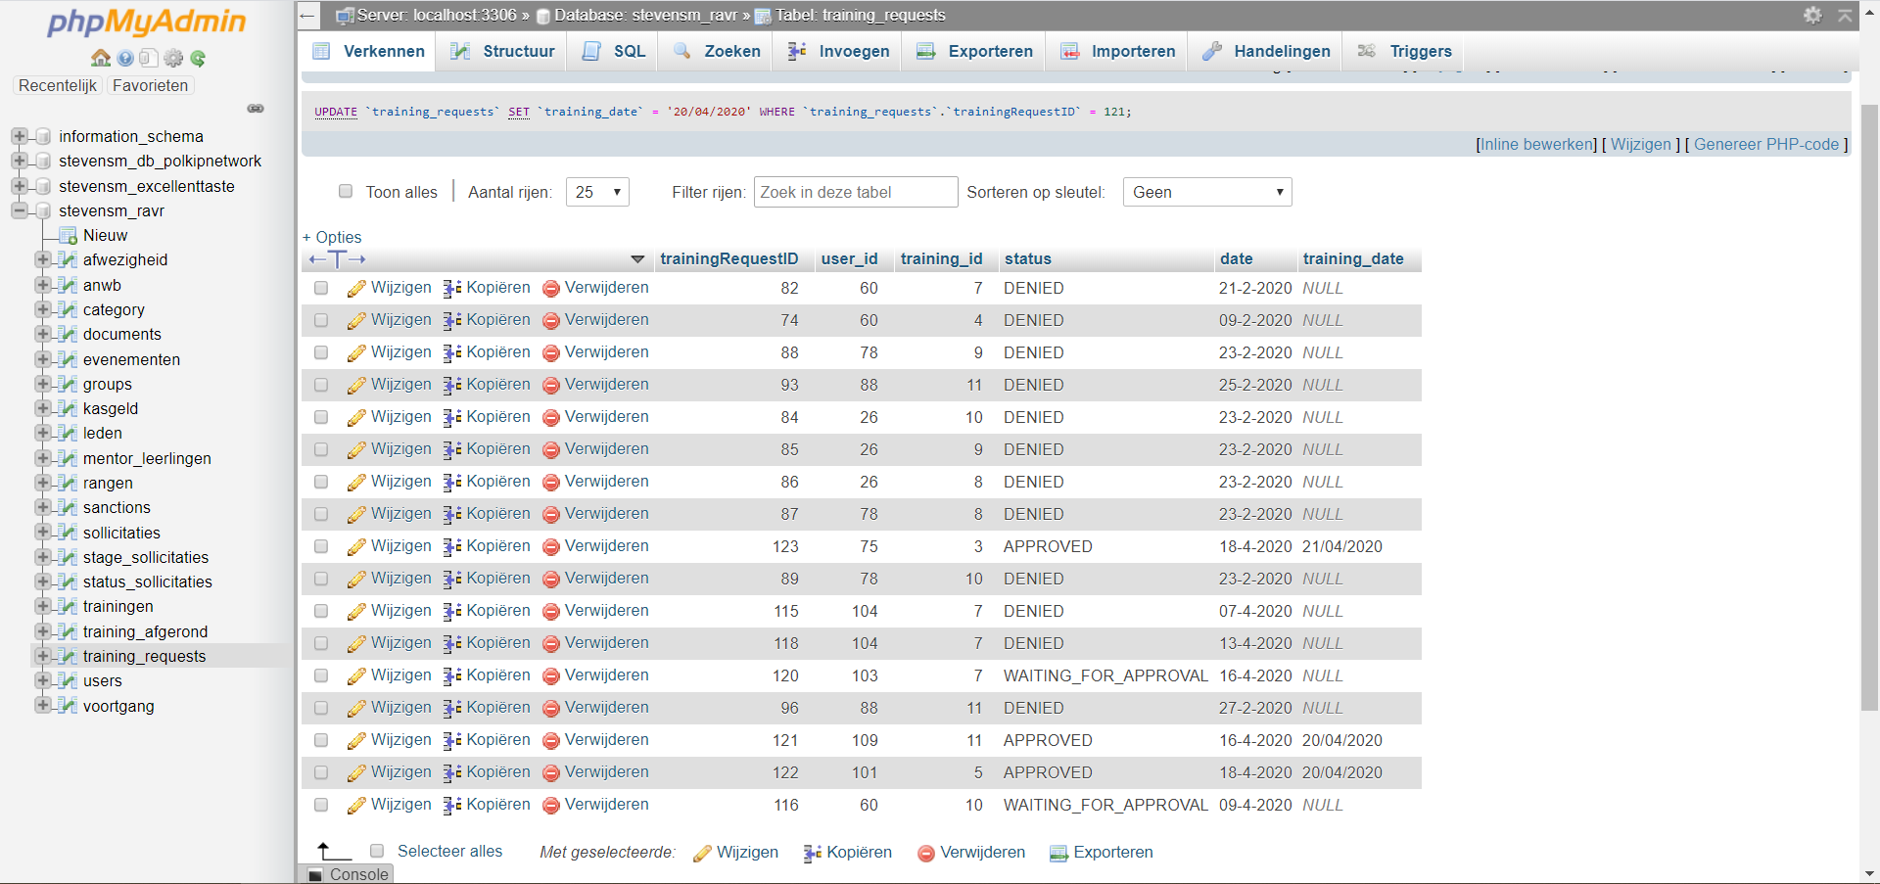Click the home icon in the sidebar
The width and height of the screenshot is (1880, 884).
(100, 58)
